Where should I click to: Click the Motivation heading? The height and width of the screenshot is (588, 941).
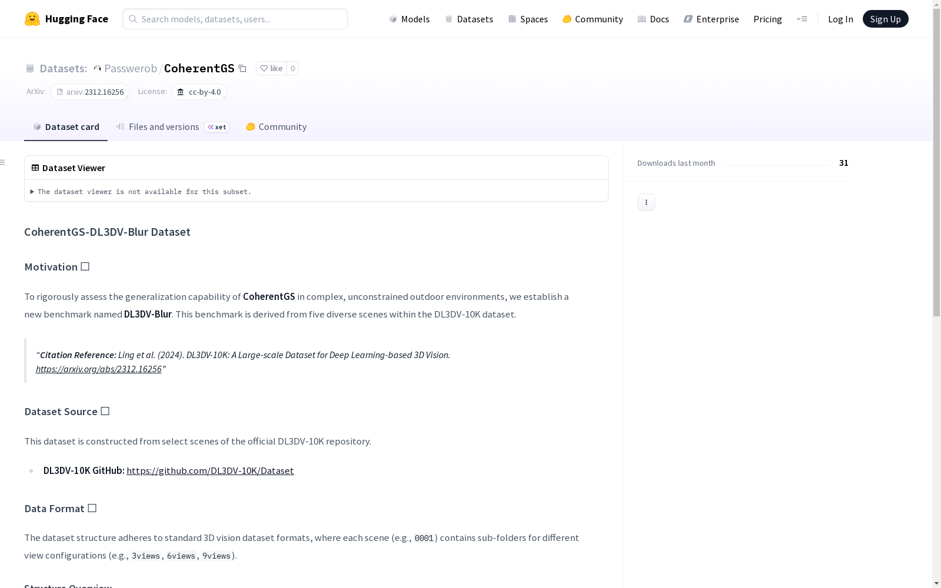[57, 267]
